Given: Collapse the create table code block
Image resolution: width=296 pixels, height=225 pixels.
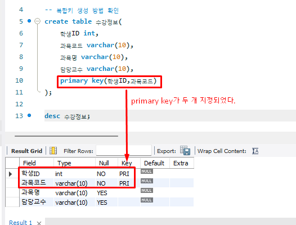Looking at the screenshot, I should point(37,21).
